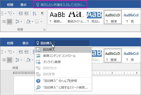The height and width of the screenshot is (95, 141).
Task: Expand line spacing dropdown in lower ribbon
Action: tap(21, 60)
